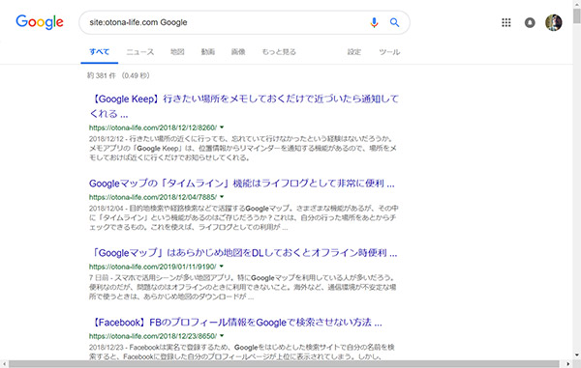Open the Google apps grid
581x368 pixels.
point(506,22)
